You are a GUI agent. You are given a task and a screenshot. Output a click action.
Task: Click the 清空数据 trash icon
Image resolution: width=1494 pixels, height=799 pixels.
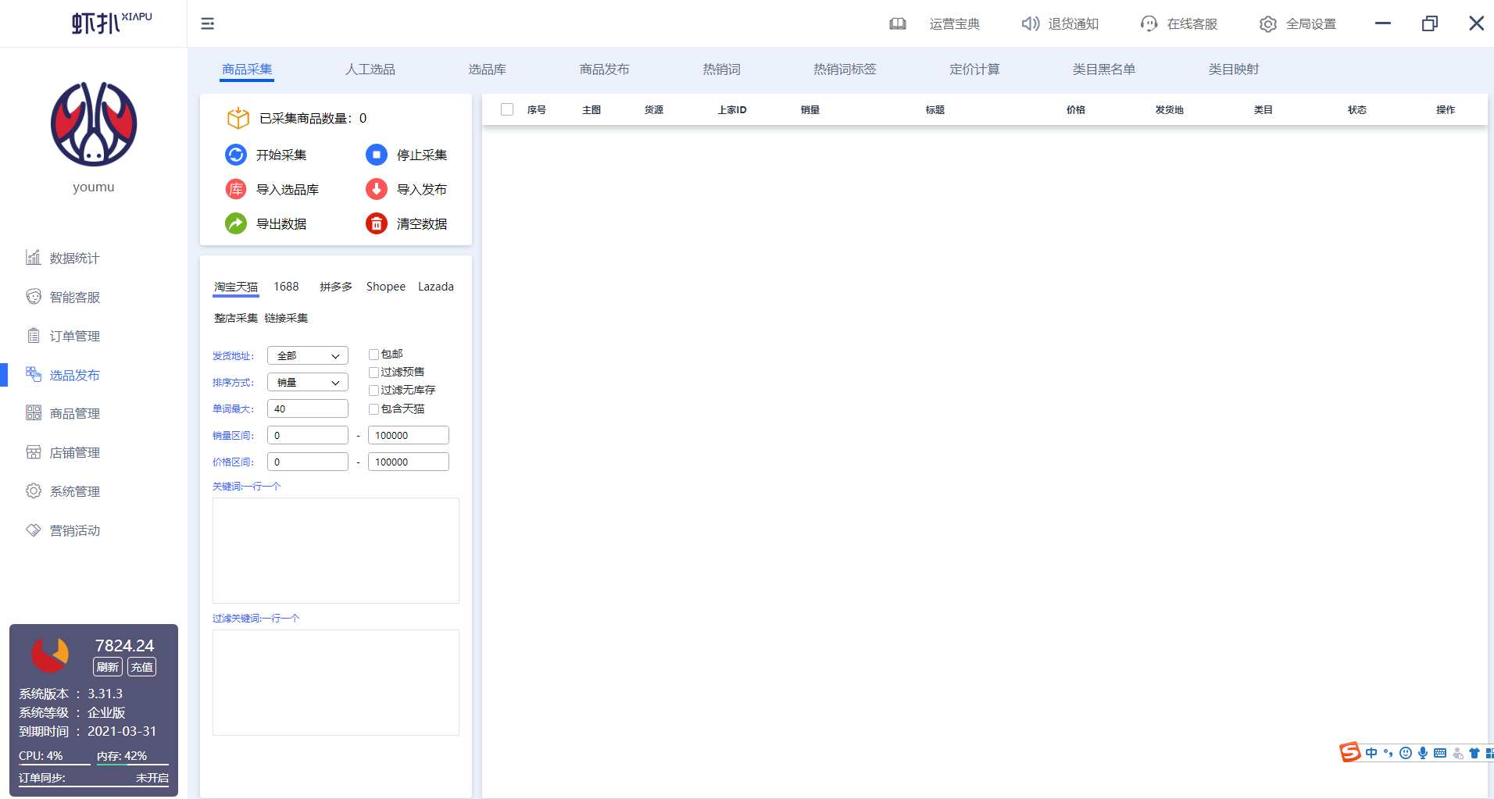coord(376,223)
